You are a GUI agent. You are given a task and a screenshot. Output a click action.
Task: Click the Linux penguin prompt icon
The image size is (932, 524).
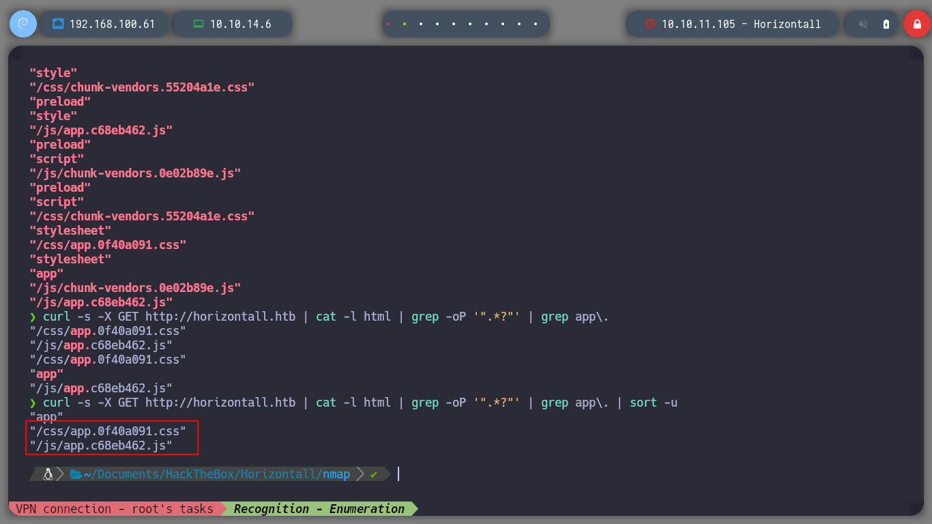tap(48, 474)
